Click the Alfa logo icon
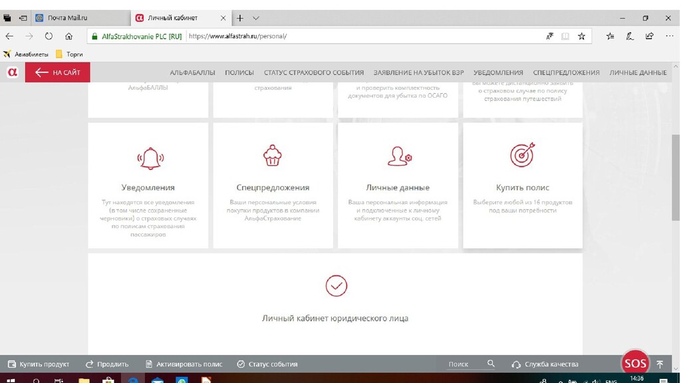This screenshot has width=681, height=383. coord(12,72)
